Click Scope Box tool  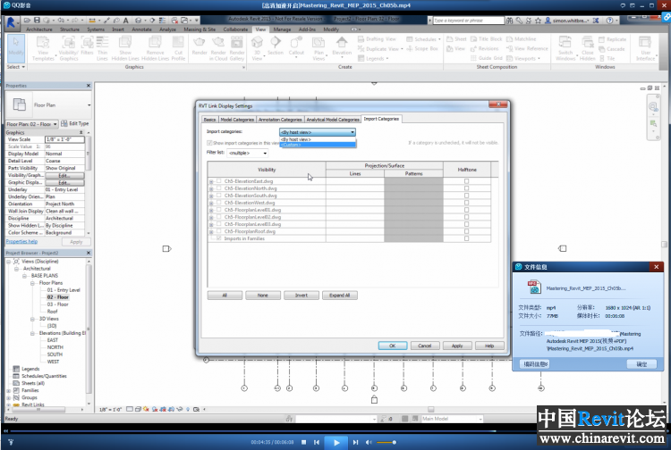422,49
